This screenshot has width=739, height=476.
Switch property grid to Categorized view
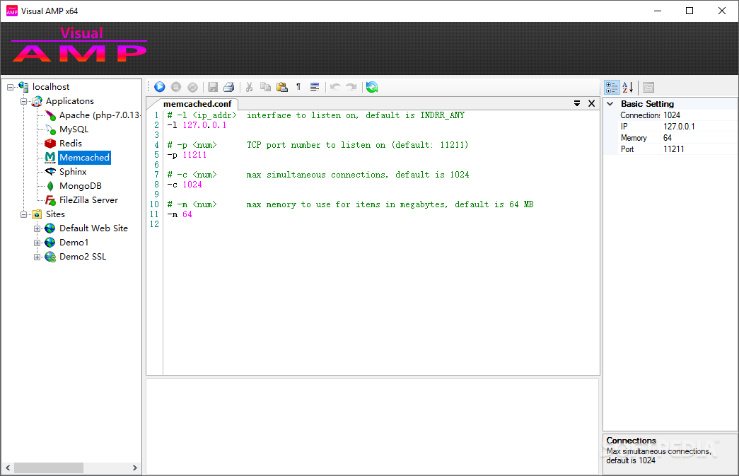coord(612,87)
